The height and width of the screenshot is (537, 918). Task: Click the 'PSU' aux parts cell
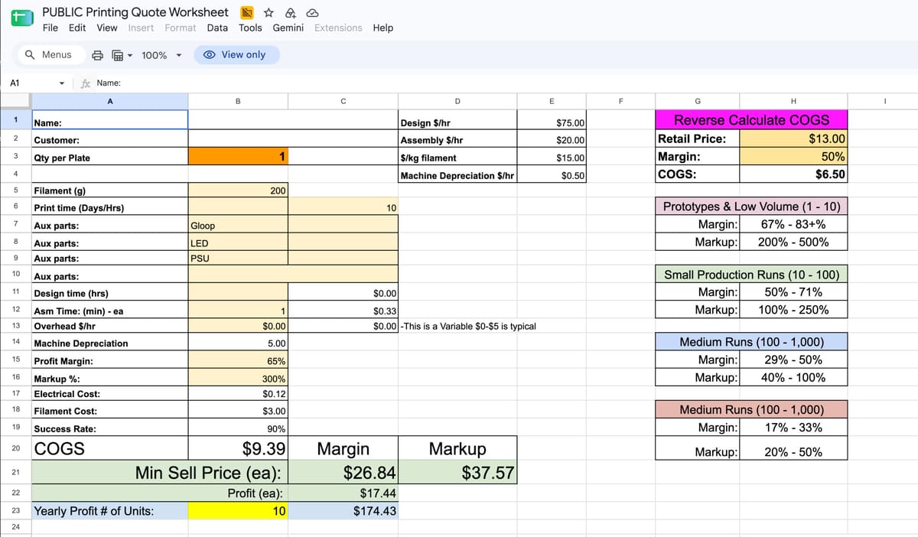238,259
